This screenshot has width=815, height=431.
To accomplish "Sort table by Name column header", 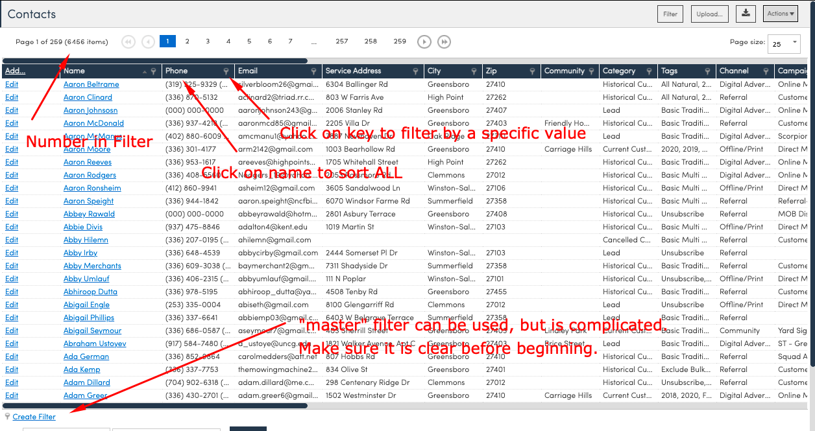I will coord(75,71).
